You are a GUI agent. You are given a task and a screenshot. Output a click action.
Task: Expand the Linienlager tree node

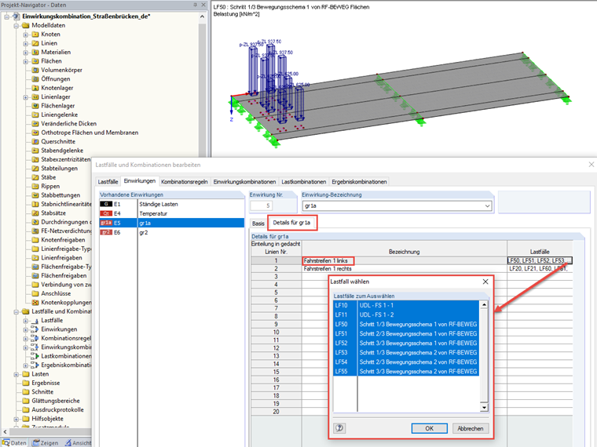point(25,97)
